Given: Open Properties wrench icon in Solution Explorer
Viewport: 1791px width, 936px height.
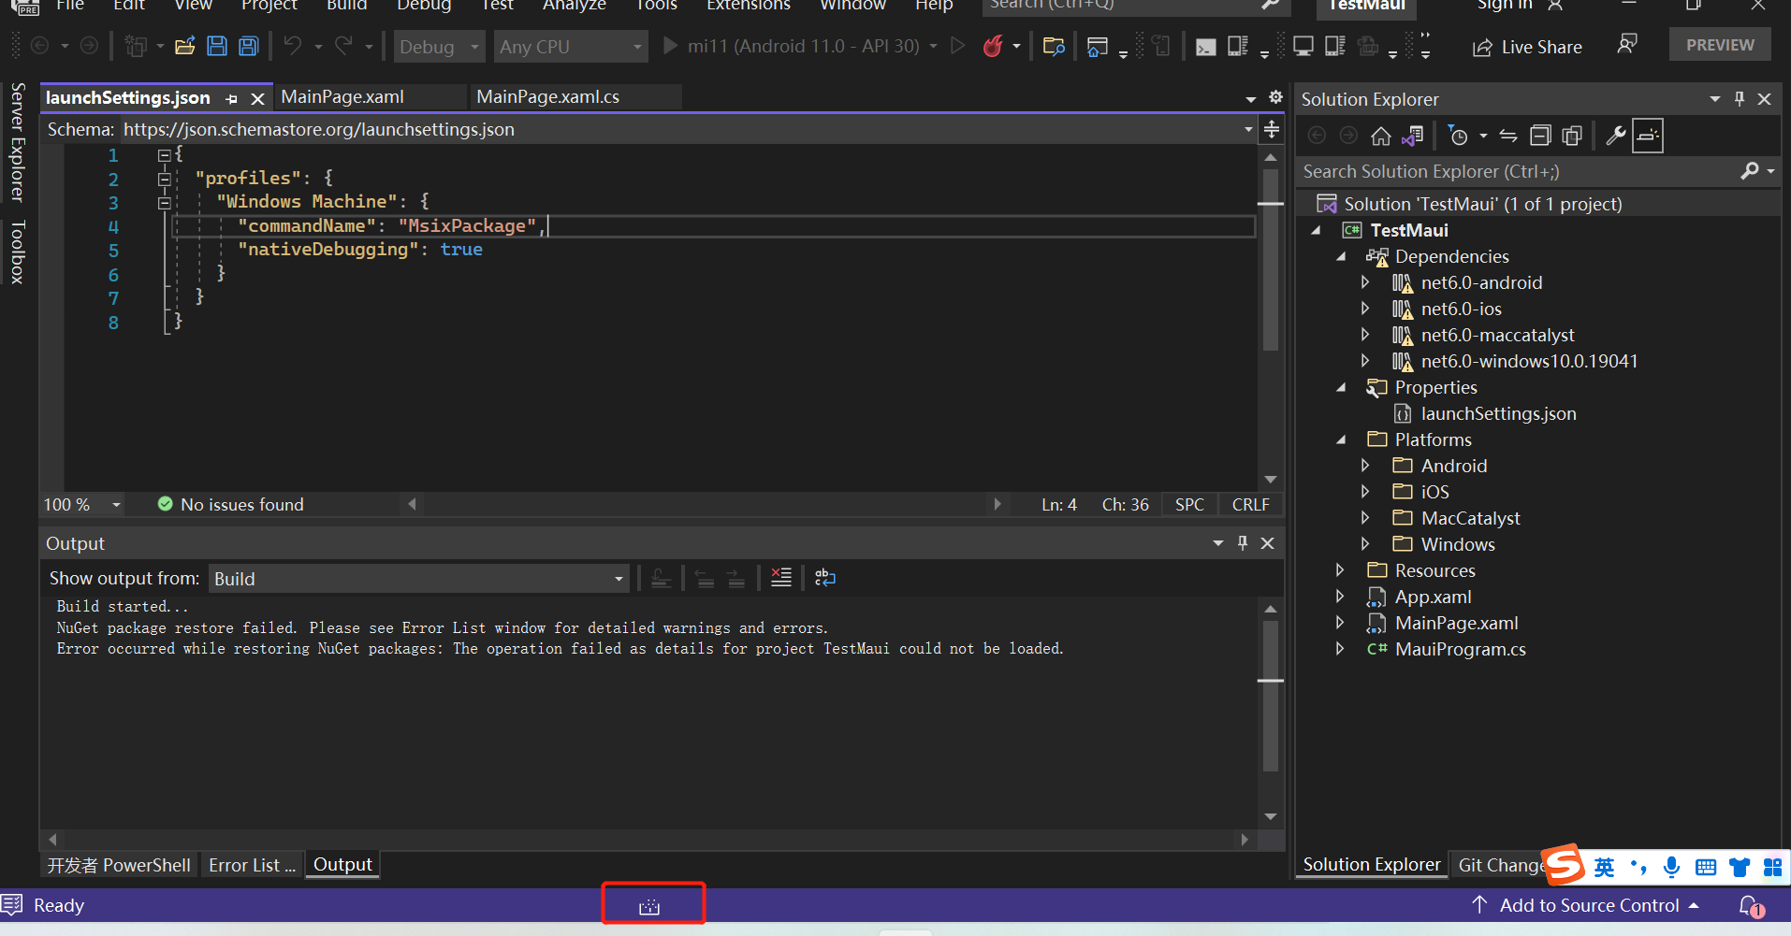Looking at the screenshot, I should (x=1615, y=137).
